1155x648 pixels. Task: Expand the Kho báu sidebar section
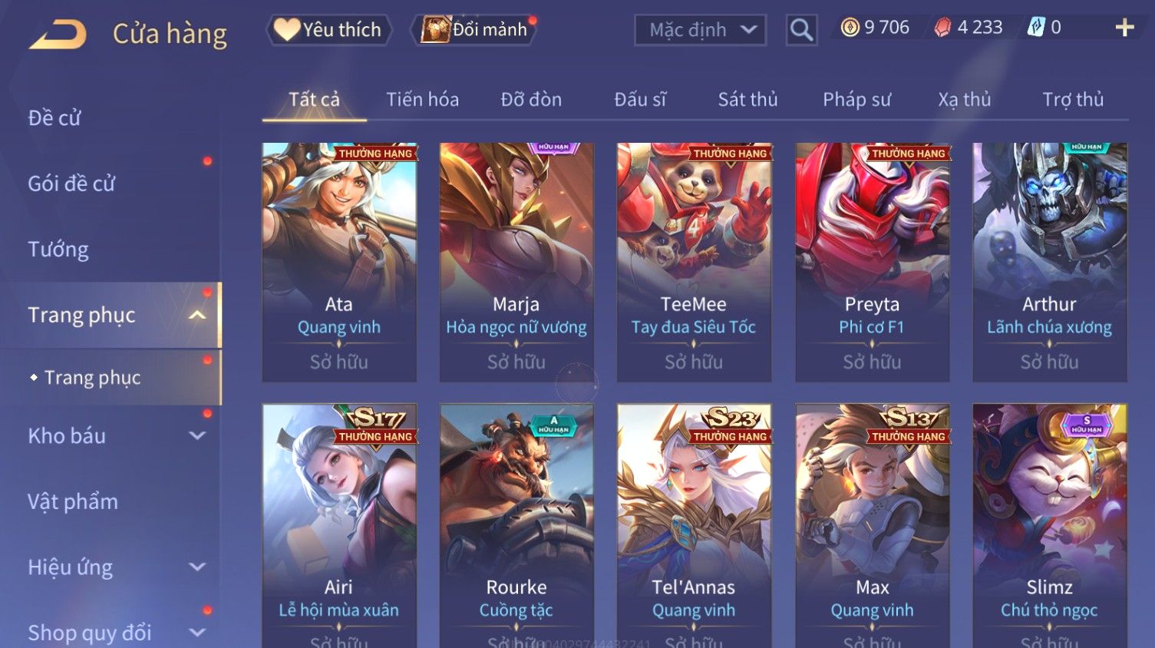point(197,436)
